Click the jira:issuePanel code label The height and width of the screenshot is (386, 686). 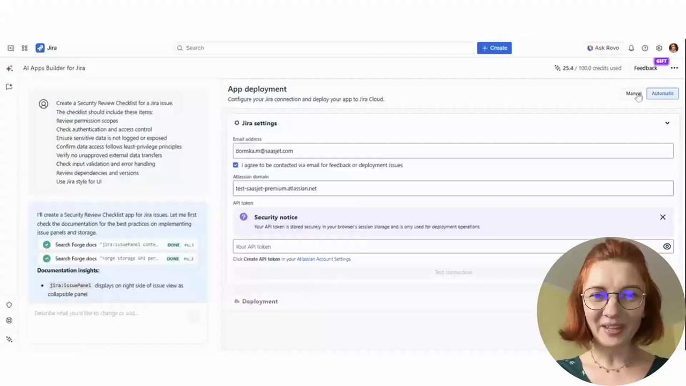[x=71, y=285]
